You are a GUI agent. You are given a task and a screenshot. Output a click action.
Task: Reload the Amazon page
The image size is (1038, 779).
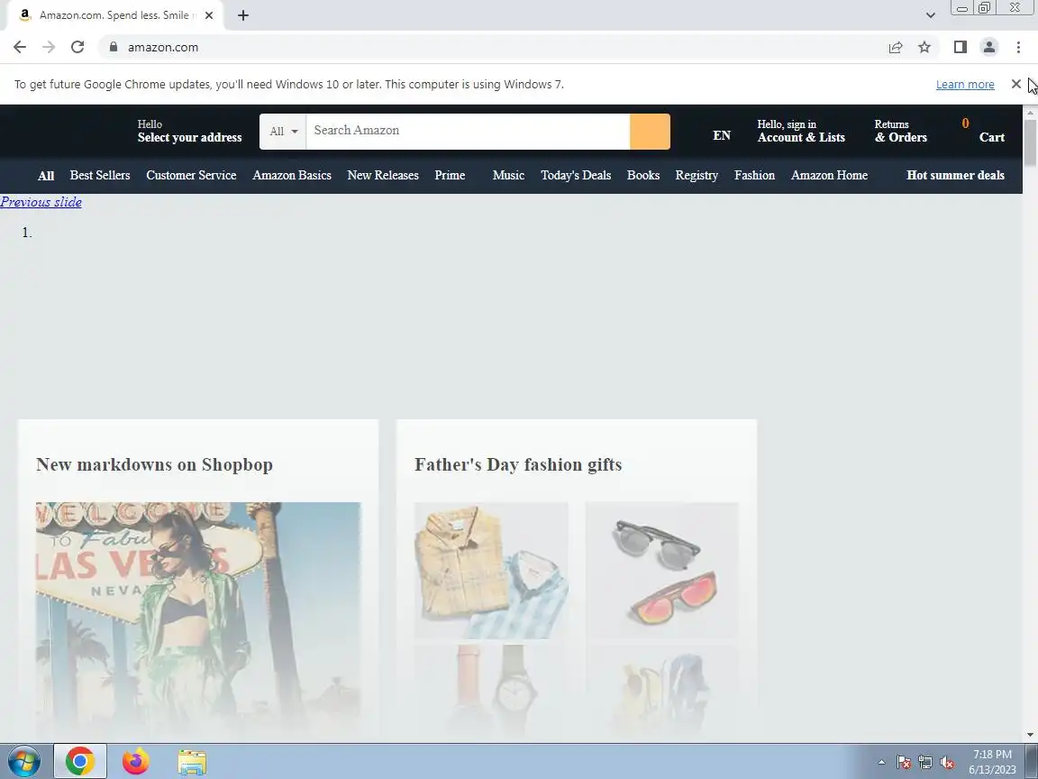click(x=77, y=47)
